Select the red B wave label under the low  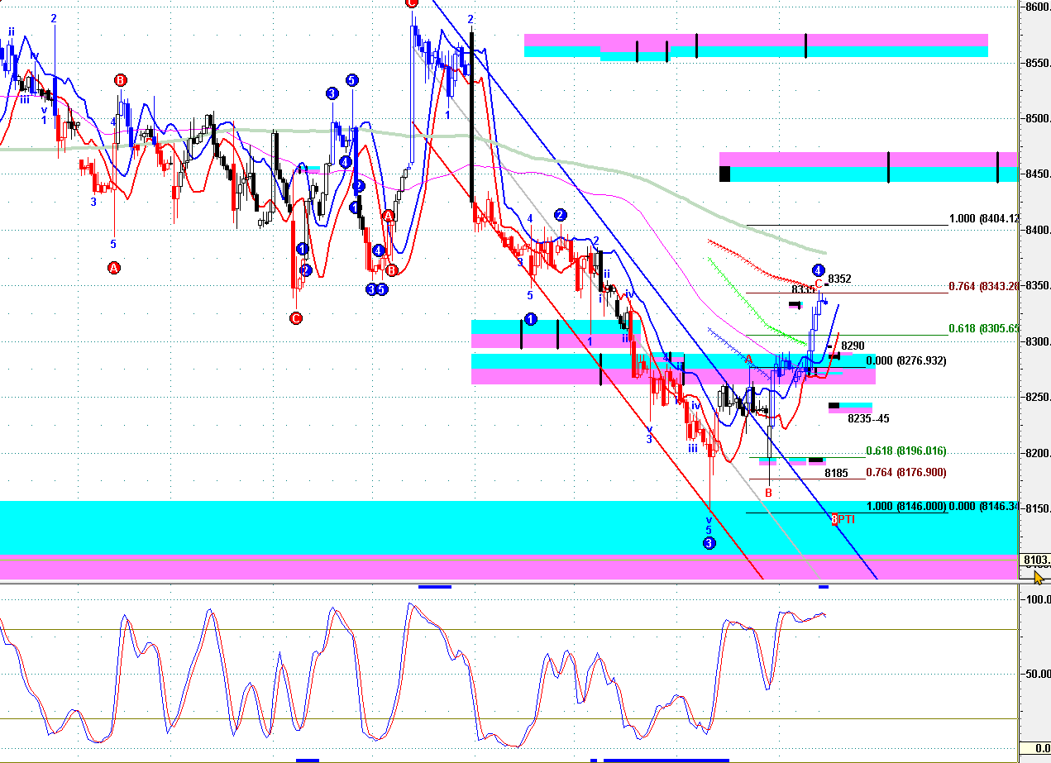click(x=768, y=493)
